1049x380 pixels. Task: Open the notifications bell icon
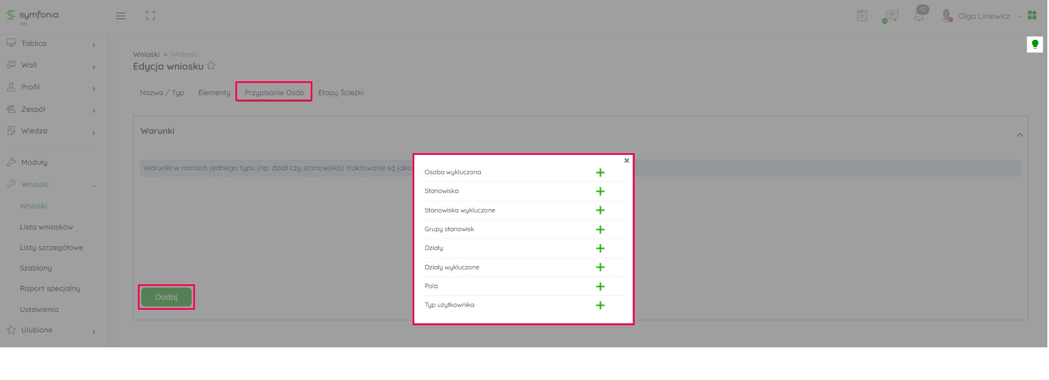tap(918, 16)
